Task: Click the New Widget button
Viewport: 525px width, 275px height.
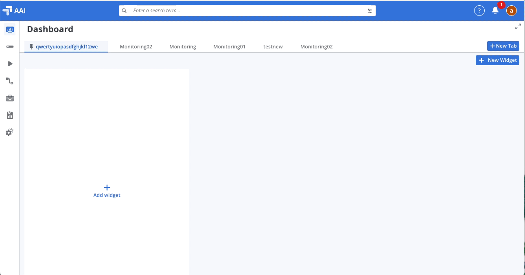Action: tap(497, 60)
